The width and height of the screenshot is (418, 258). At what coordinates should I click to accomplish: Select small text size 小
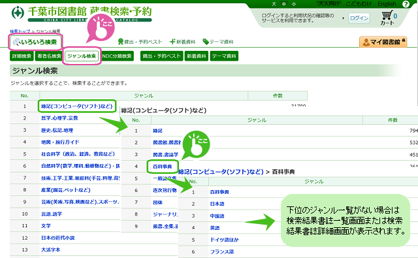pos(294,4)
